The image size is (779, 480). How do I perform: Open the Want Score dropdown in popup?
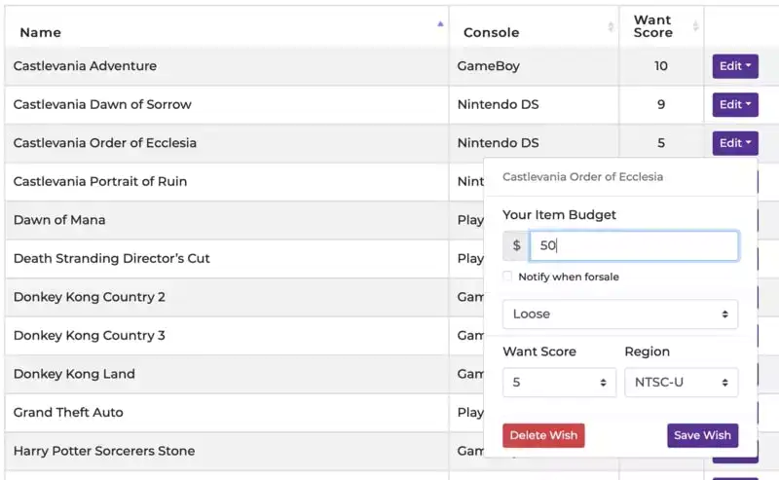[559, 382]
